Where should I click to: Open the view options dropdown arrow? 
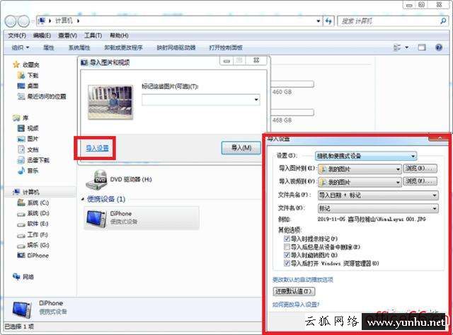click(x=406, y=47)
